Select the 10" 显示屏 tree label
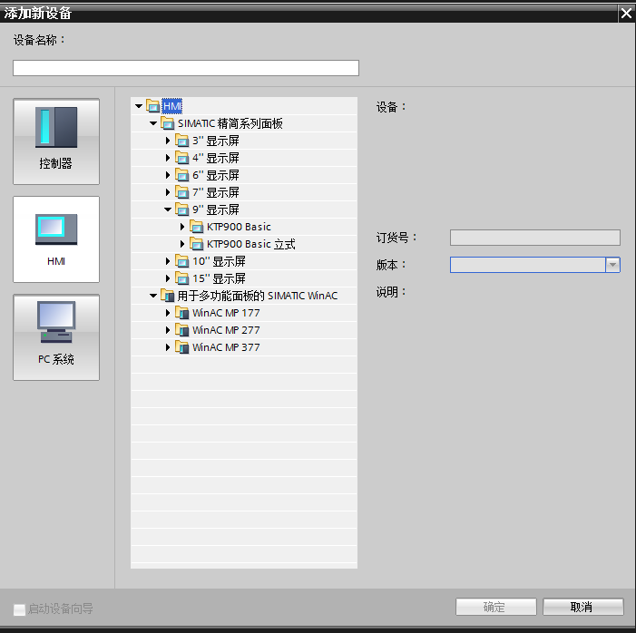This screenshot has height=633, width=636. point(219,261)
